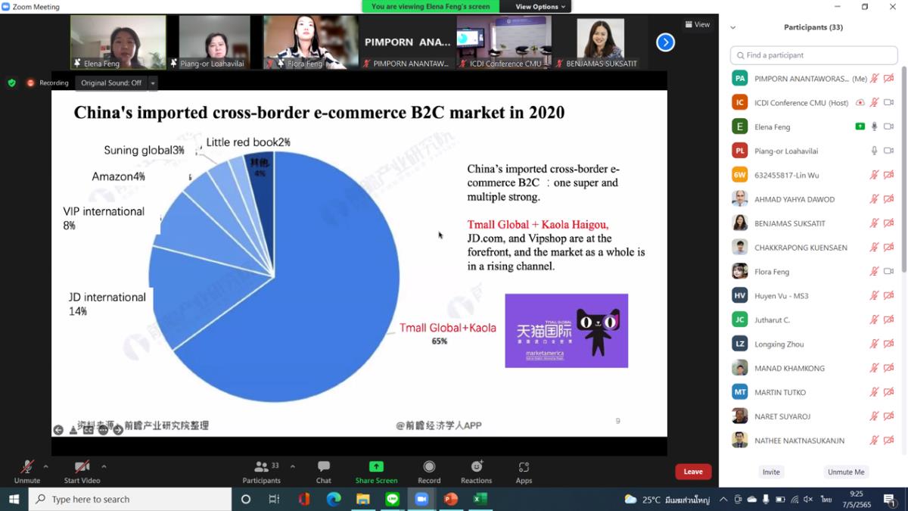This screenshot has height=511, width=908.
Task: Click the recording icon beside ICDI Conference CMU
Action: pos(860,102)
